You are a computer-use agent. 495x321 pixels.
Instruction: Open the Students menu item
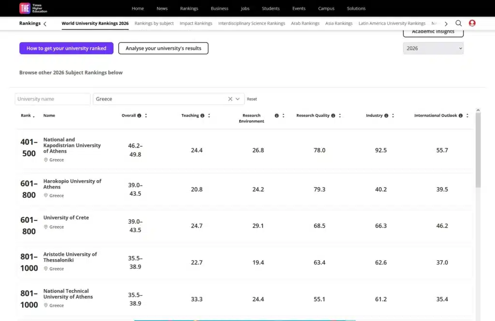pyautogui.click(x=271, y=9)
